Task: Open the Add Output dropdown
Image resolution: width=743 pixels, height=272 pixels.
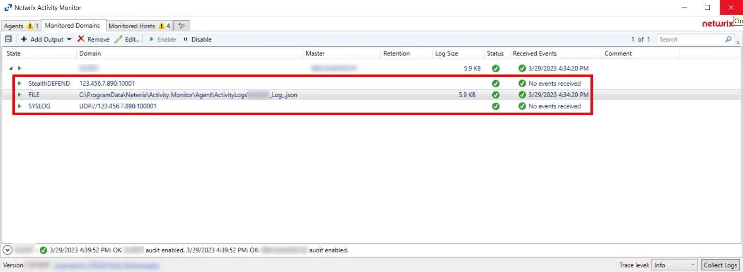Action: [x=46, y=39]
